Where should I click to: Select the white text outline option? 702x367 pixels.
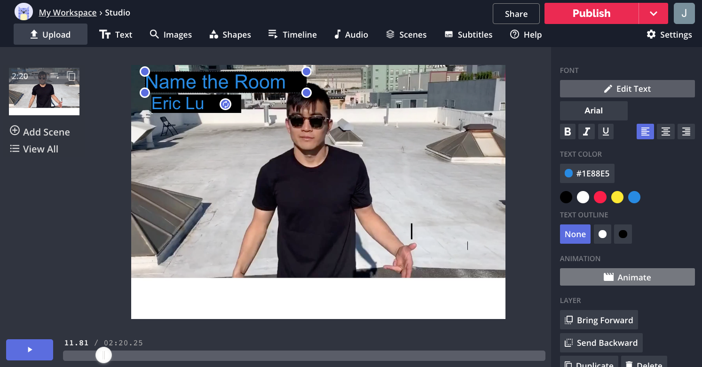(x=602, y=234)
